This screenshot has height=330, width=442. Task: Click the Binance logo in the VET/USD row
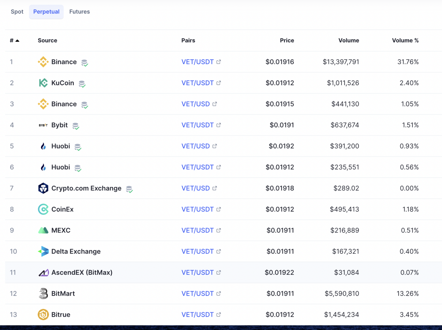coord(43,104)
